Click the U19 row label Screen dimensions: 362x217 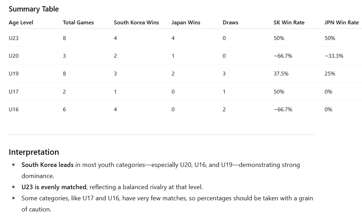(x=14, y=74)
